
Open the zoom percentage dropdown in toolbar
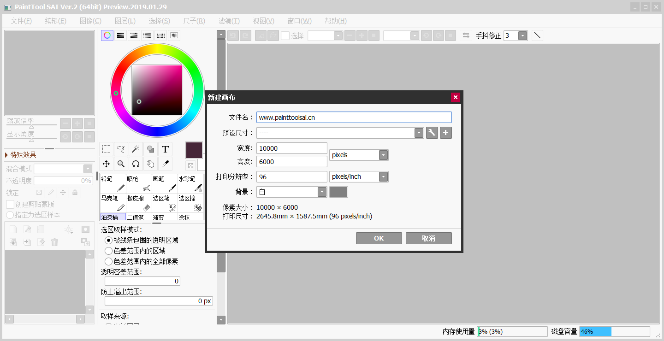pyautogui.click(x=338, y=35)
